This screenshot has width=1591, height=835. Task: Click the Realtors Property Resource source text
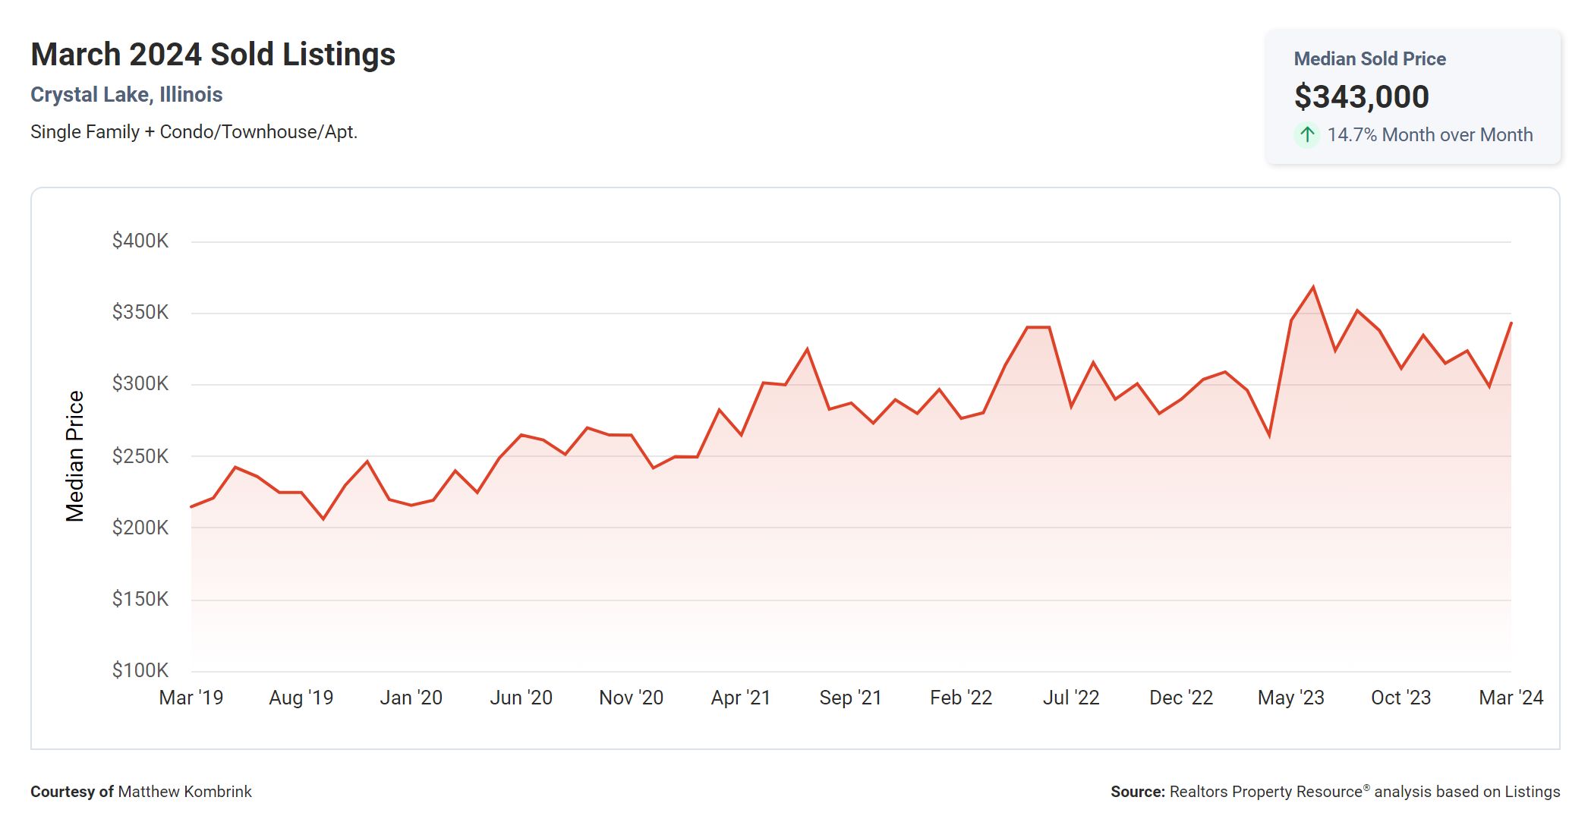coord(1265,792)
